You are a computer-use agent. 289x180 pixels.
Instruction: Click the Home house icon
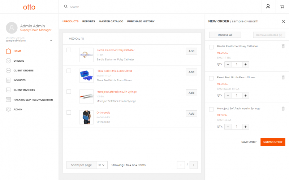[8, 51]
